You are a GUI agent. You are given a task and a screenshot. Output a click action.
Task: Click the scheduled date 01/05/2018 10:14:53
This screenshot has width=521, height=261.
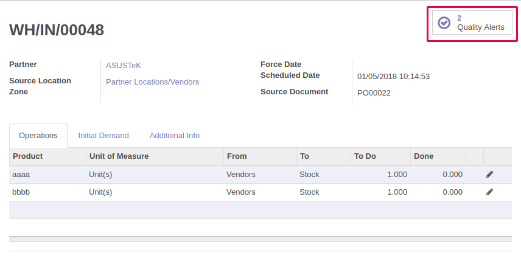(393, 77)
